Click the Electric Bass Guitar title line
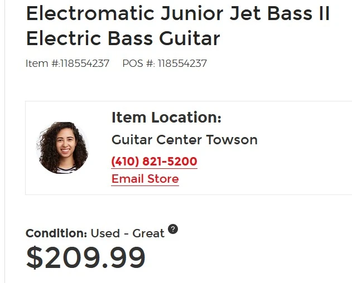 [x=123, y=38]
